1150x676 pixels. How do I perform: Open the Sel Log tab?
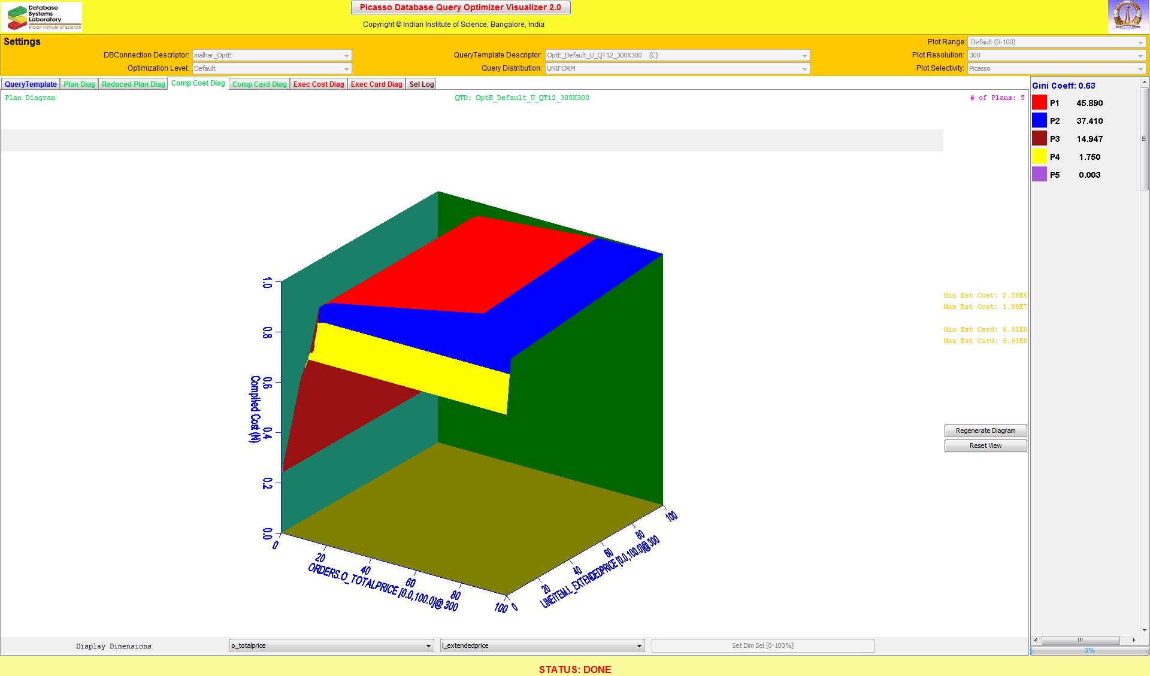click(421, 84)
